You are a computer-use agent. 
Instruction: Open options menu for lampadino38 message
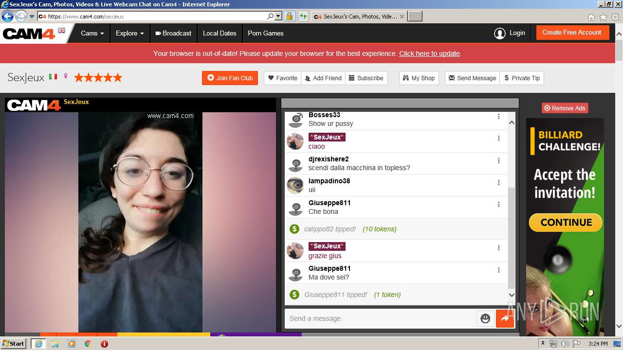point(498,183)
